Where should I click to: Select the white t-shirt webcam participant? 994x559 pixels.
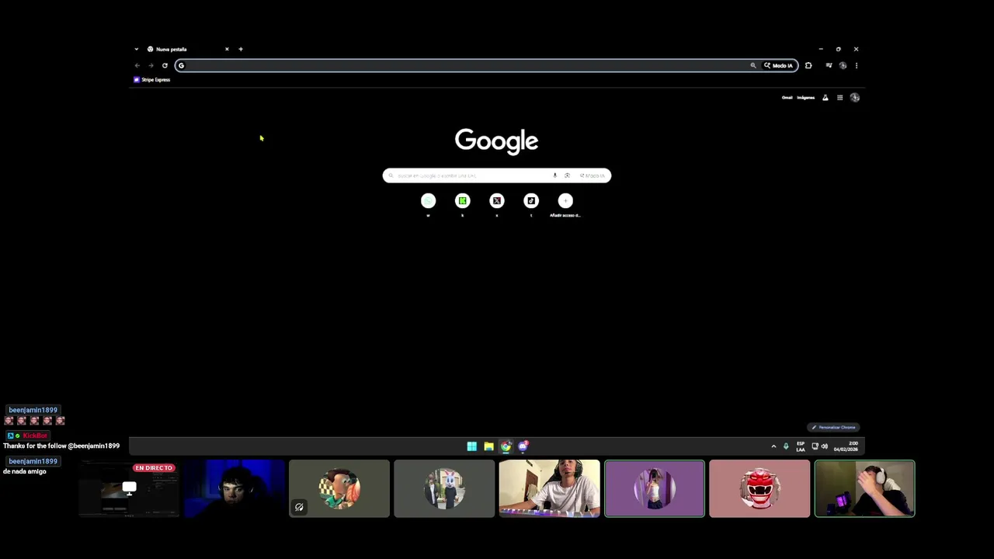point(550,488)
